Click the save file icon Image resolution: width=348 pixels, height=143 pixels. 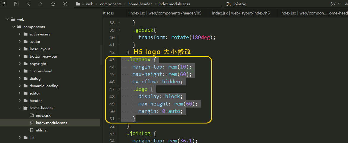pyautogui.click(x=16, y=4)
